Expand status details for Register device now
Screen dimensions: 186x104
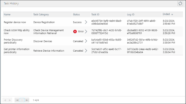(x=86, y=22)
